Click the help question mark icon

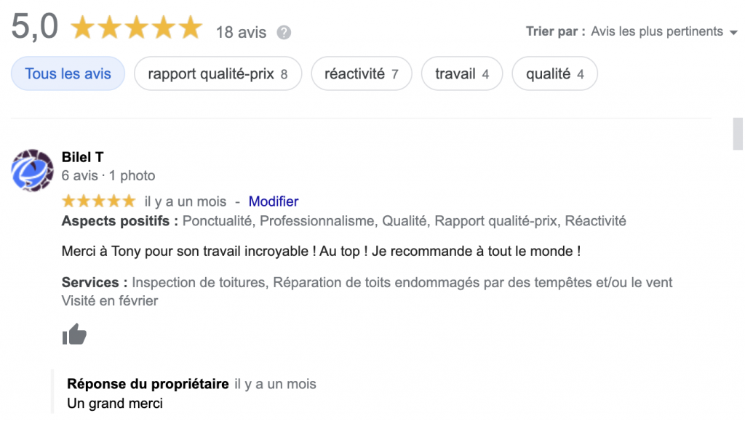coord(284,33)
